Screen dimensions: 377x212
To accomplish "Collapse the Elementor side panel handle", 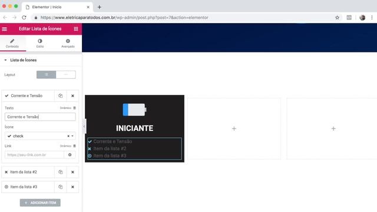I will tap(84, 126).
